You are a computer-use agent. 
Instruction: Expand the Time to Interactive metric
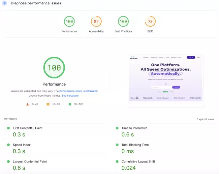coord(134,128)
